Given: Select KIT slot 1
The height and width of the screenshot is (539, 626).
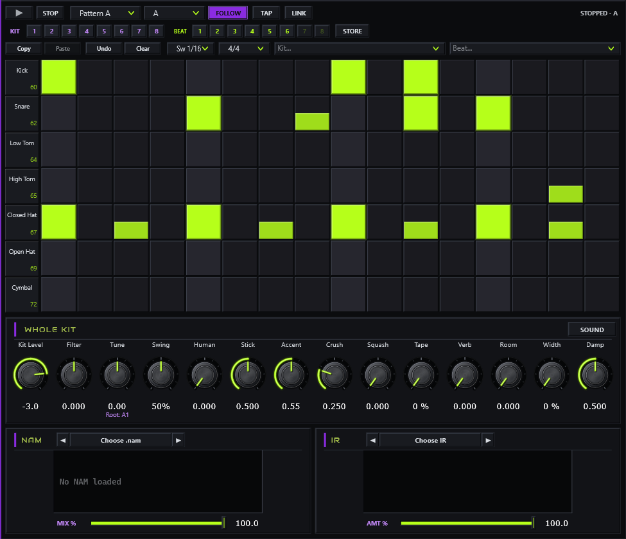Looking at the screenshot, I should click(34, 31).
